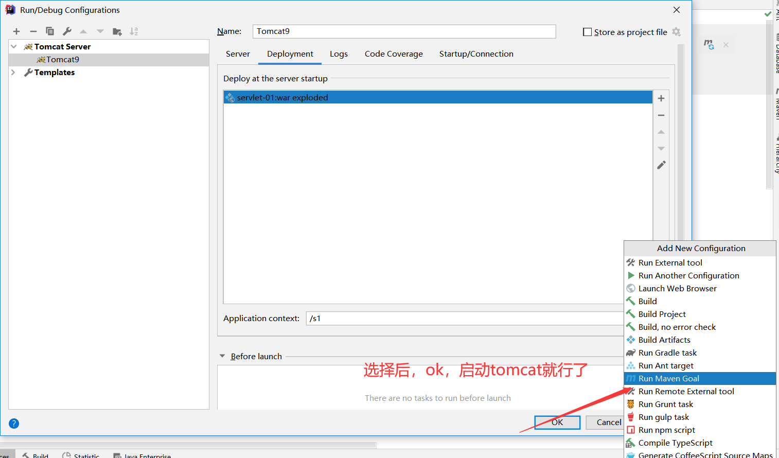Click the Name input field
Screen dimensions: 779x458
(404, 31)
